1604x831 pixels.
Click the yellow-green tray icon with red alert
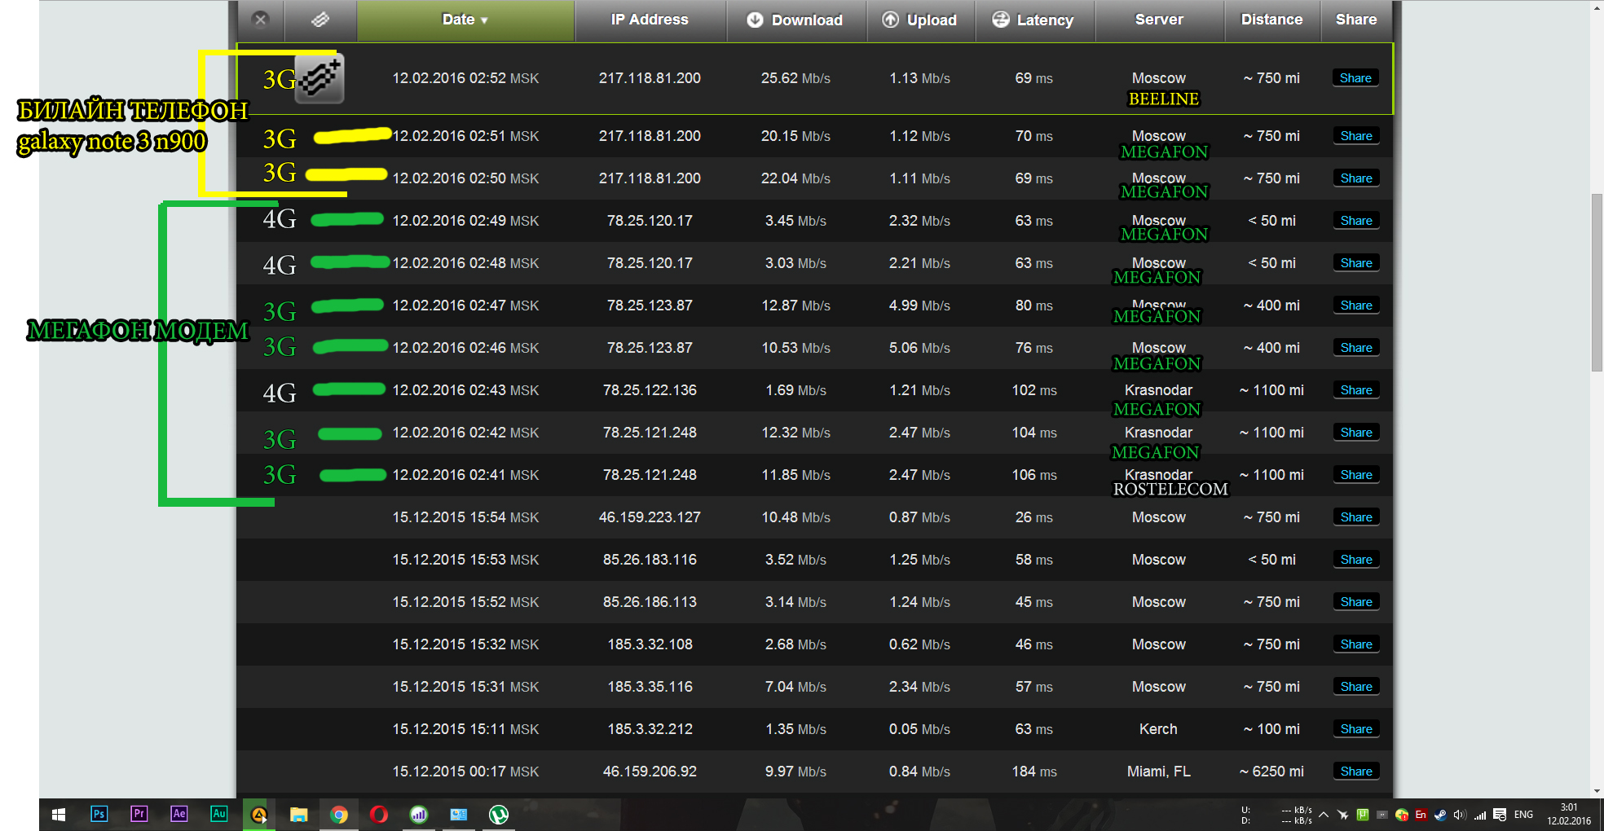pyautogui.click(x=1402, y=815)
